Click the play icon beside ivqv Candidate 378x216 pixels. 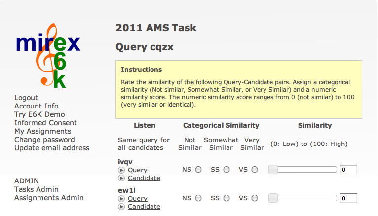[x=121, y=178]
